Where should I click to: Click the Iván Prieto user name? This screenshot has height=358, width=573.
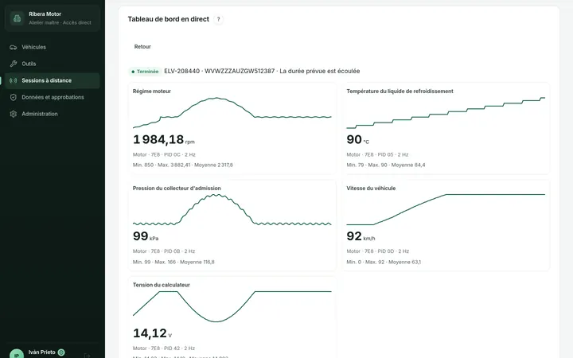pos(42,352)
